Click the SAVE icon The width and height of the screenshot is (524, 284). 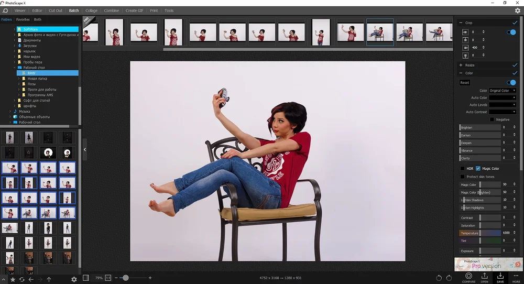500,277
